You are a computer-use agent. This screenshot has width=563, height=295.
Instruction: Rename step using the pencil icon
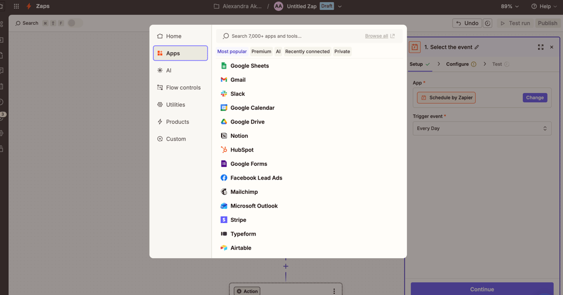point(477,47)
